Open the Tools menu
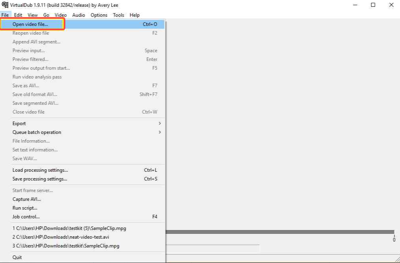 [x=118, y=15]
